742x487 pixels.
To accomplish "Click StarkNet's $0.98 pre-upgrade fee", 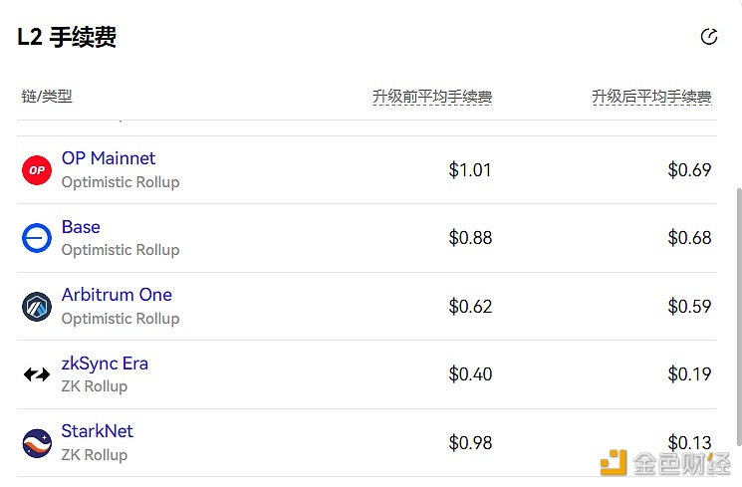I will [x=470, y=443].
